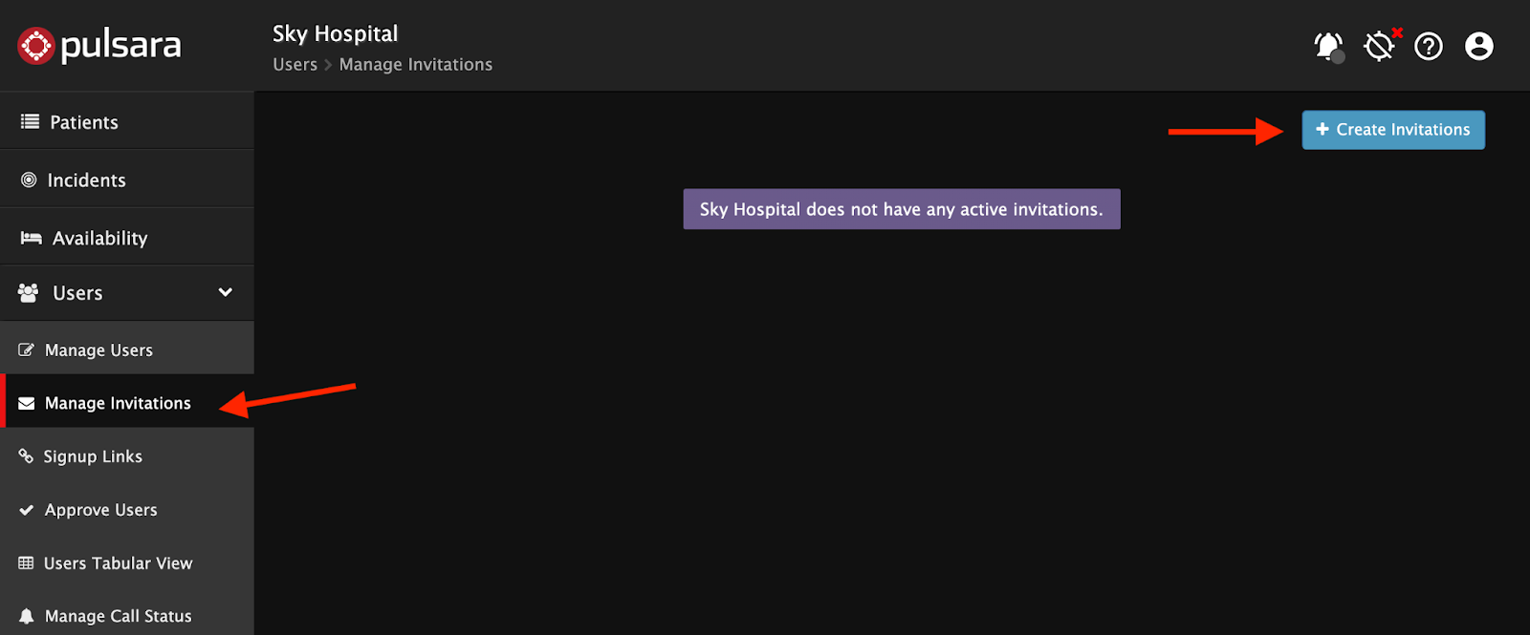This screenshot has width=1530, height=635.
Task: Toggle the muted alarm icon
Action: [x=1380, y=46]
